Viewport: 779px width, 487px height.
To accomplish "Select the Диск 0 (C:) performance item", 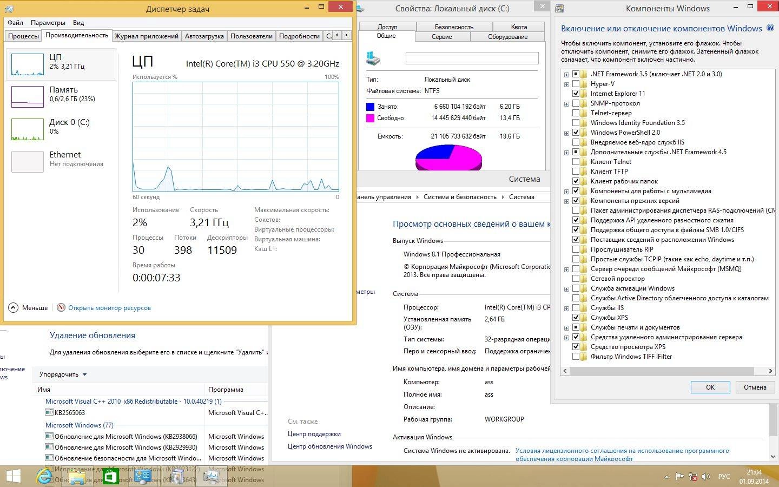I will (x=61, y=129).
